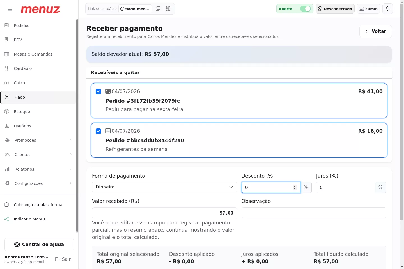Expand the Promoções submenu chevron
The height and width of the screenshot is (269, 404).
71,140
